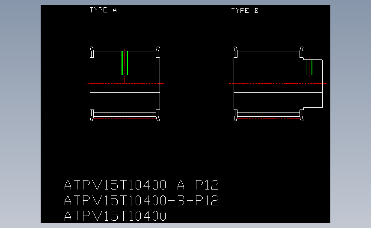Select the text ATPV15T10400 on the last line
The image size is (371, 228).
(115, 216)
